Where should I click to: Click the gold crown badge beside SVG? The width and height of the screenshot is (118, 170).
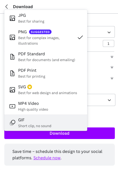coord(30,87)
